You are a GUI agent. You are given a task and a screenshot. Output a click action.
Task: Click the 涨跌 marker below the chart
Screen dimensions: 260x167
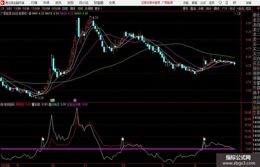(x=52, y=100)
